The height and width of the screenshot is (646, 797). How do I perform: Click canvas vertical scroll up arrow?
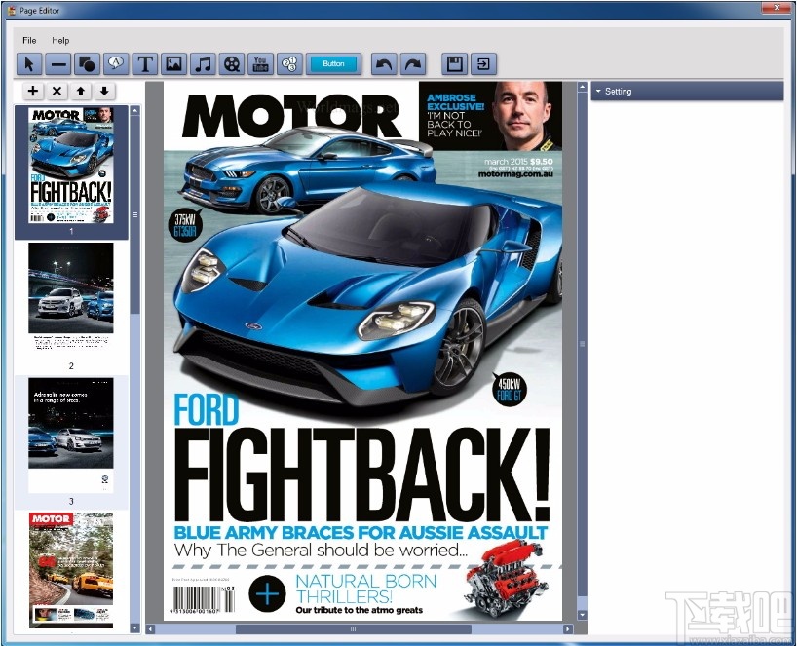[x=583, y=87]
